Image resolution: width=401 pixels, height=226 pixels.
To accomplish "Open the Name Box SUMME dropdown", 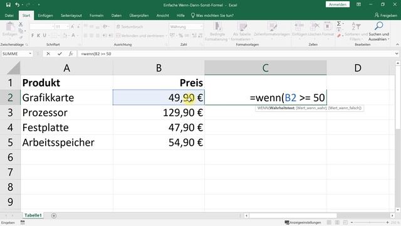I will pyautogui.click(x=30, y=53).
